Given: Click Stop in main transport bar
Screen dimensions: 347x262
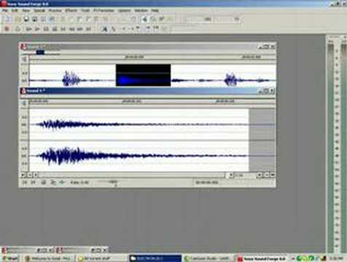Looking at the screenshot, I should tap(55, 29).
